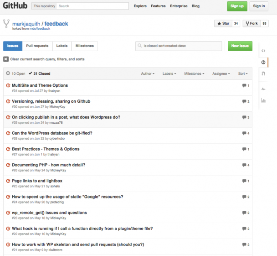Click comment bubble on MultiSite and Theme Options
Screen dimensions: 277x256
[244, 85]
